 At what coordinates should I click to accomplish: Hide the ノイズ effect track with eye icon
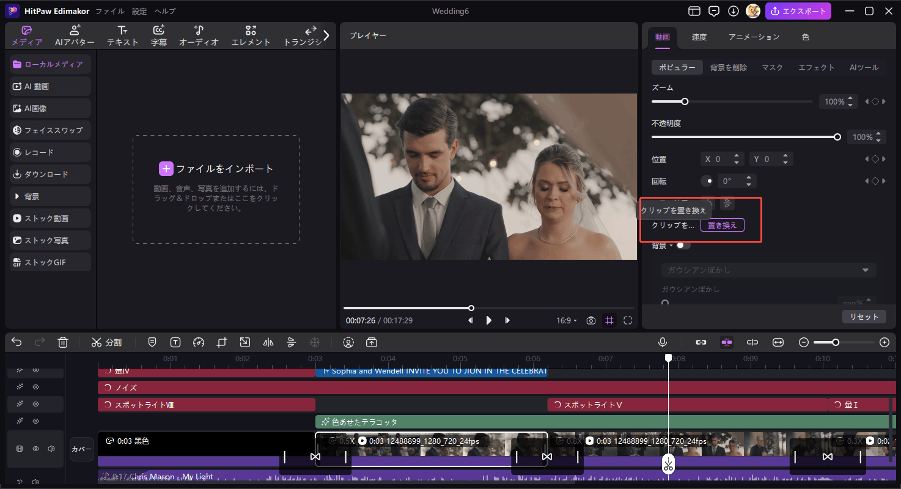(36, 387)
